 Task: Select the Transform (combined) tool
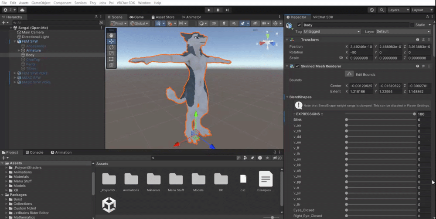click(111, 65)
